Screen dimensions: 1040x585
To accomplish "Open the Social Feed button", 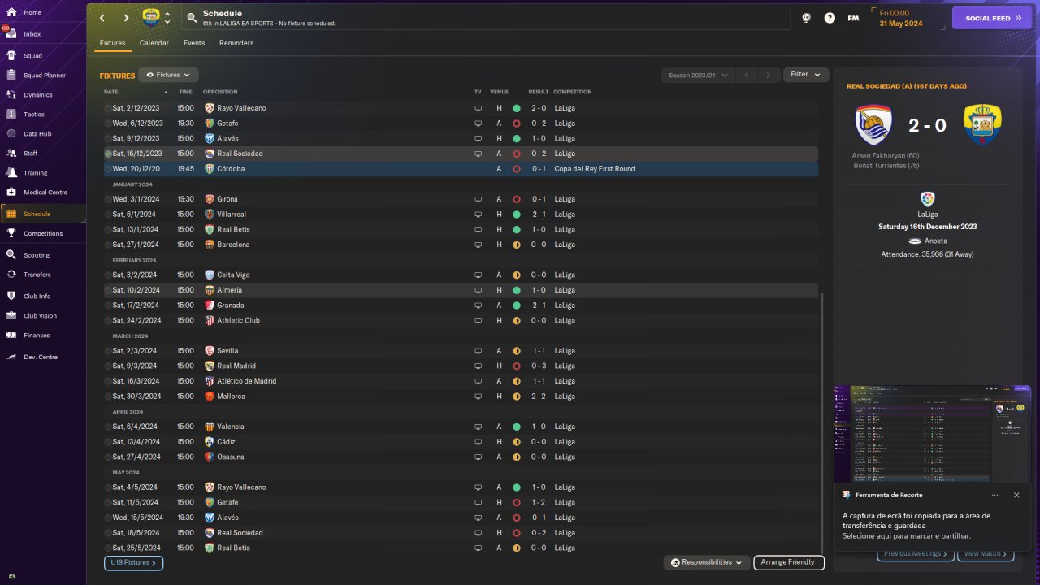I will point(992,18).
